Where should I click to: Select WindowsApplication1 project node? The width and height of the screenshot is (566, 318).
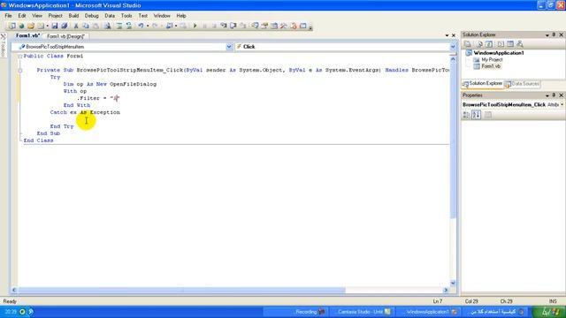coord(499,53)
